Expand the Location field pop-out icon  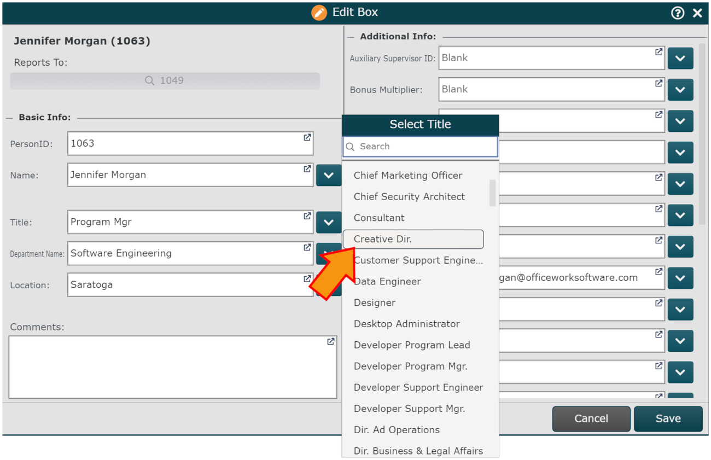point(307,278)
